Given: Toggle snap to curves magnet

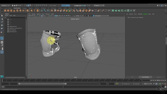Looking at the screenshot, I should [x=38, y=5].
